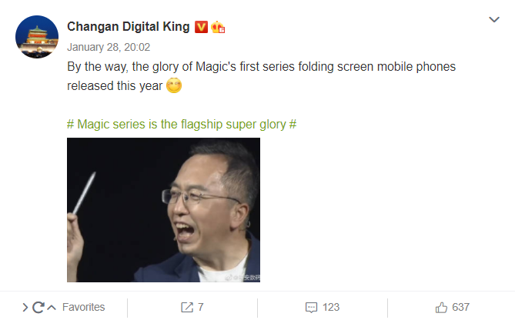This screenshot has width=515, height=320.
Task: Click the 637 likes count
Action: [x=460, y=307]
